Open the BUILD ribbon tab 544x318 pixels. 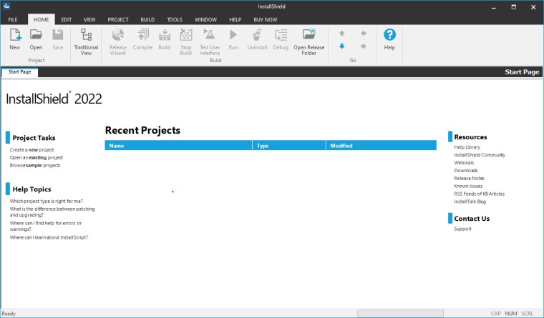pos(147,20)
